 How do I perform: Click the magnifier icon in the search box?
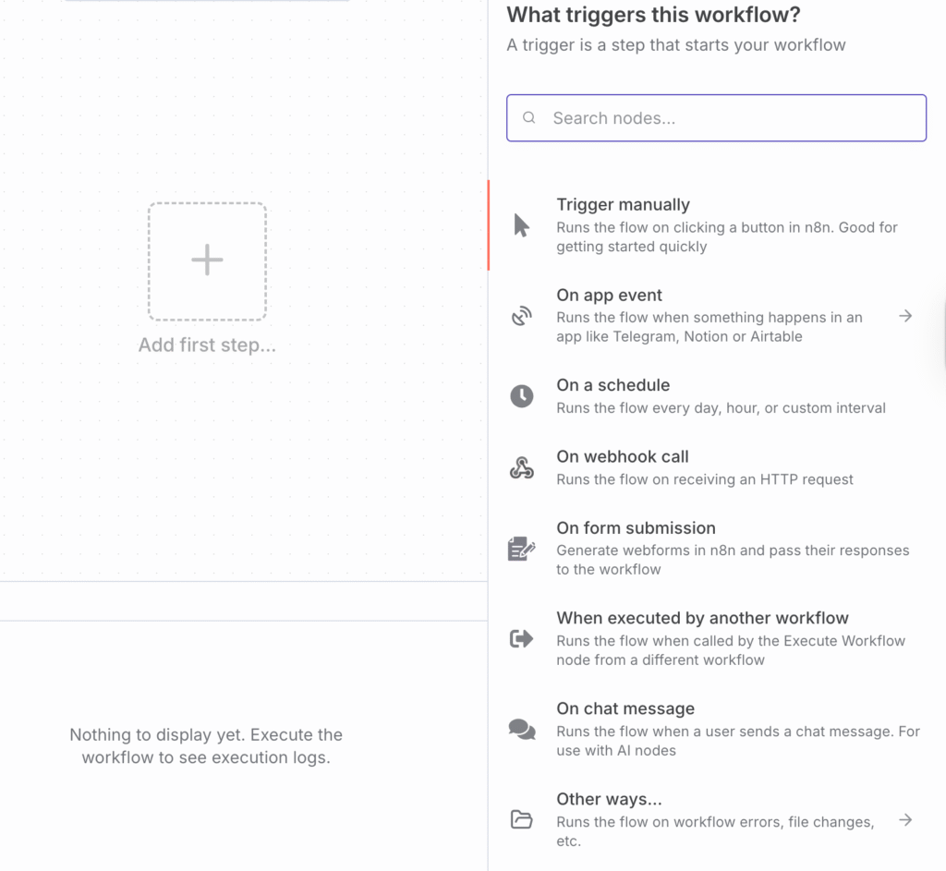click(529, 118)
